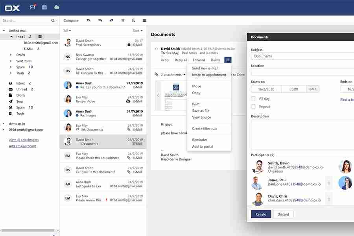
Task: Select Invite to appointment menu entry
Action: 209,75
